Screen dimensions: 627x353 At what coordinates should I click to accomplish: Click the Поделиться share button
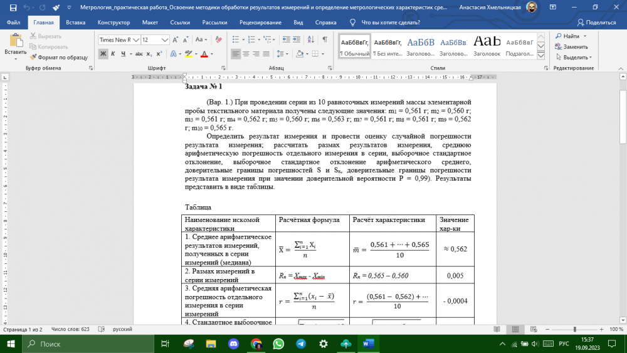tap(596, 22)
